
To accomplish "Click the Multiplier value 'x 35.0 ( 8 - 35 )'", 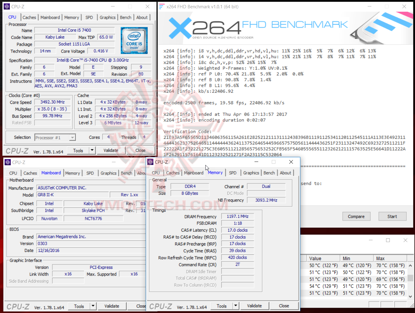I will click(x=53, y=109).
